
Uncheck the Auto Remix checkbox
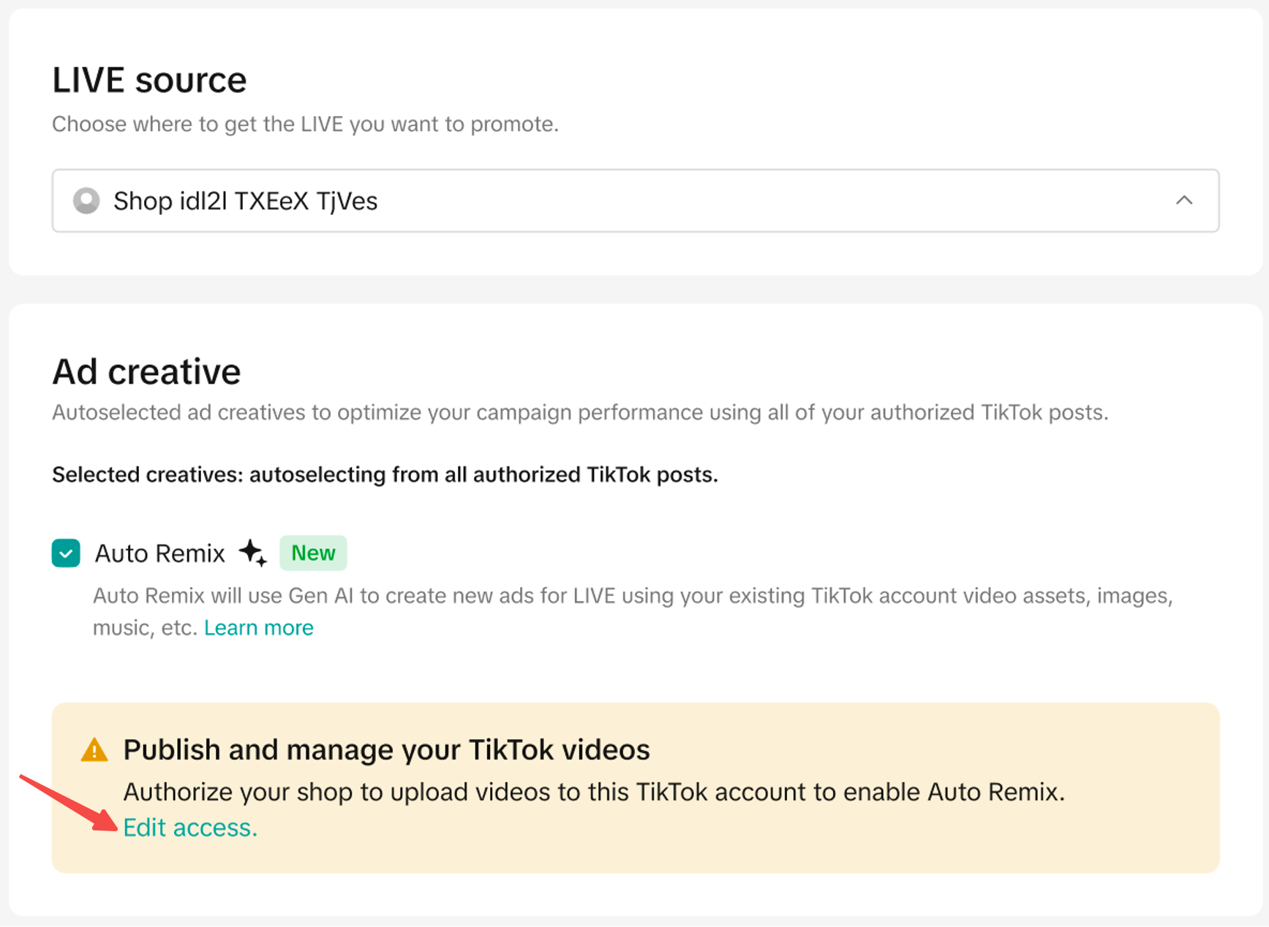pyautogui.click(x=66, y=553)
